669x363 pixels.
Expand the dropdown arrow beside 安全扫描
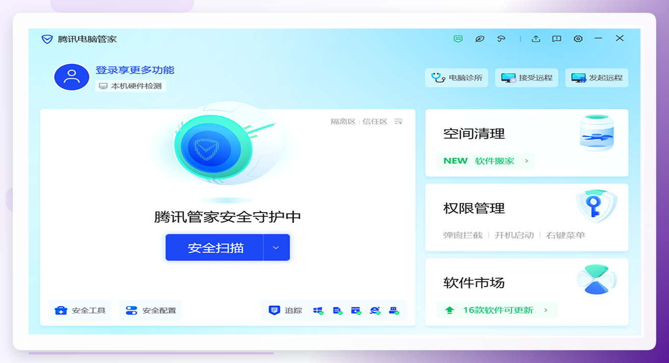(276, 248)
